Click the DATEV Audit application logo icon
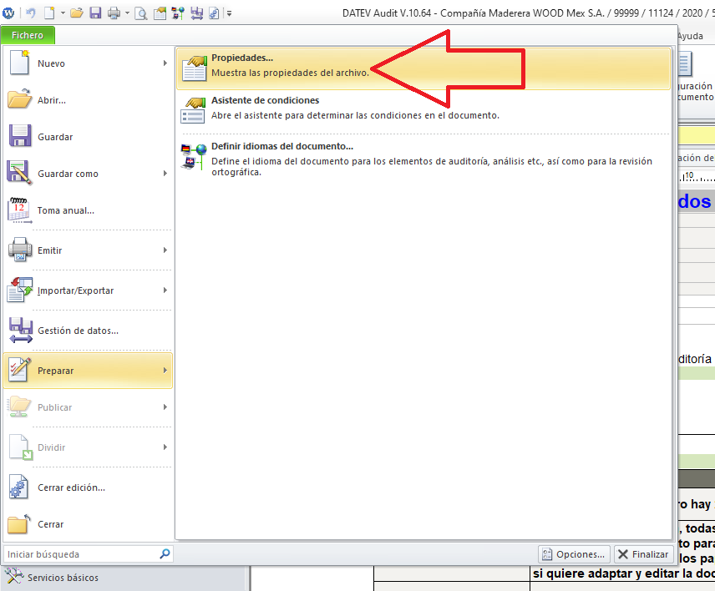The image size is (715, 591). tap(8, 13)
